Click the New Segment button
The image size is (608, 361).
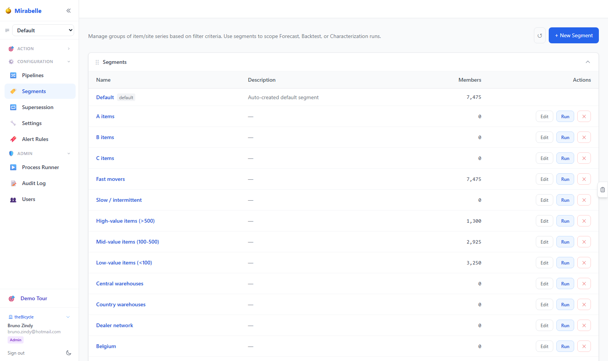coord(574,35)
